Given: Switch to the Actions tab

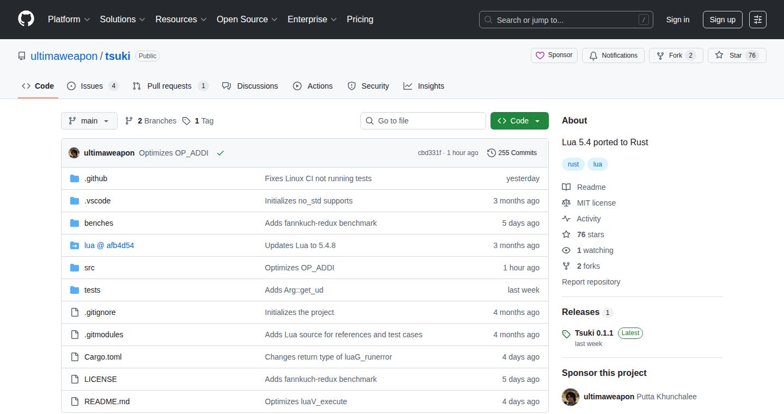Looking at the screenshot, I should tap(313, 86).
